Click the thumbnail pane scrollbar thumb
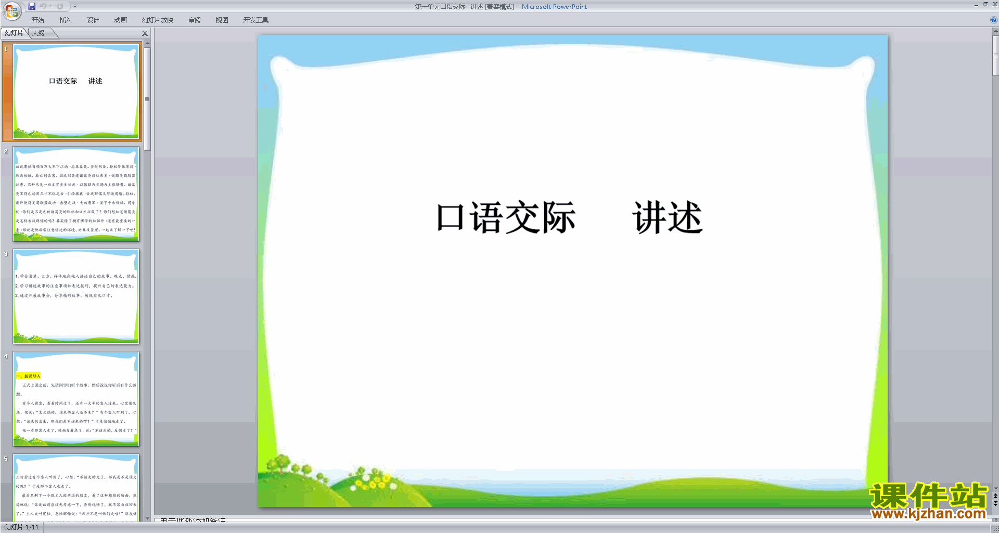The height and width of the screenshot is (533, 999). 147,99
